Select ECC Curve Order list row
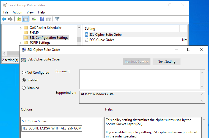Viewport: 209px width, 138px height. tap(135, 40)
